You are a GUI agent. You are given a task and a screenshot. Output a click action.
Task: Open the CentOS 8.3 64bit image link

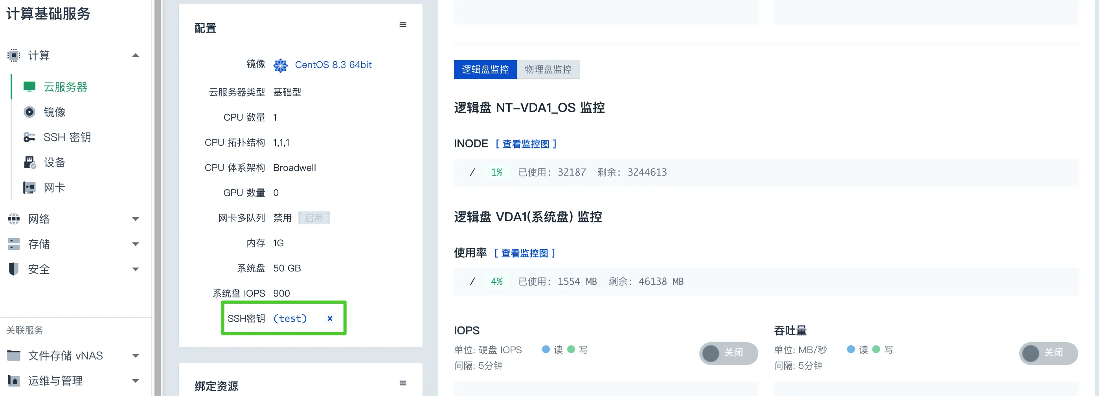click(333, 65)
